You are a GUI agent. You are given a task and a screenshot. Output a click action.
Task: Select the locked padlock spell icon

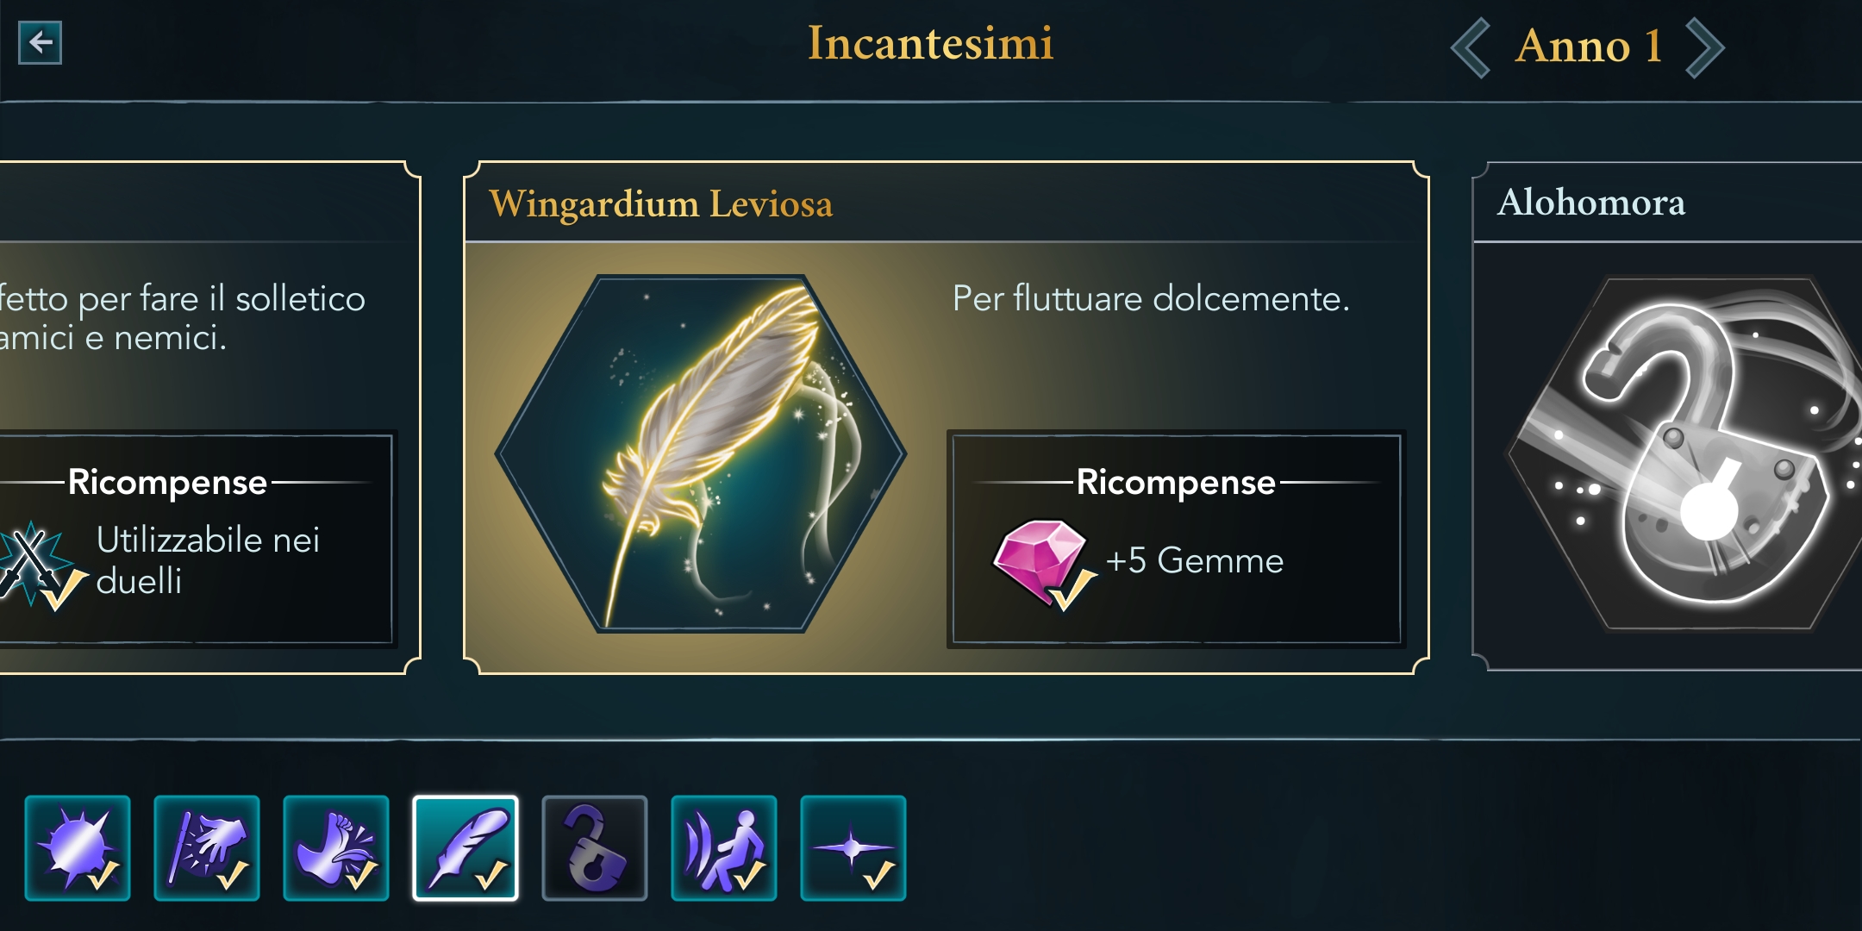[x=595, y=848]
